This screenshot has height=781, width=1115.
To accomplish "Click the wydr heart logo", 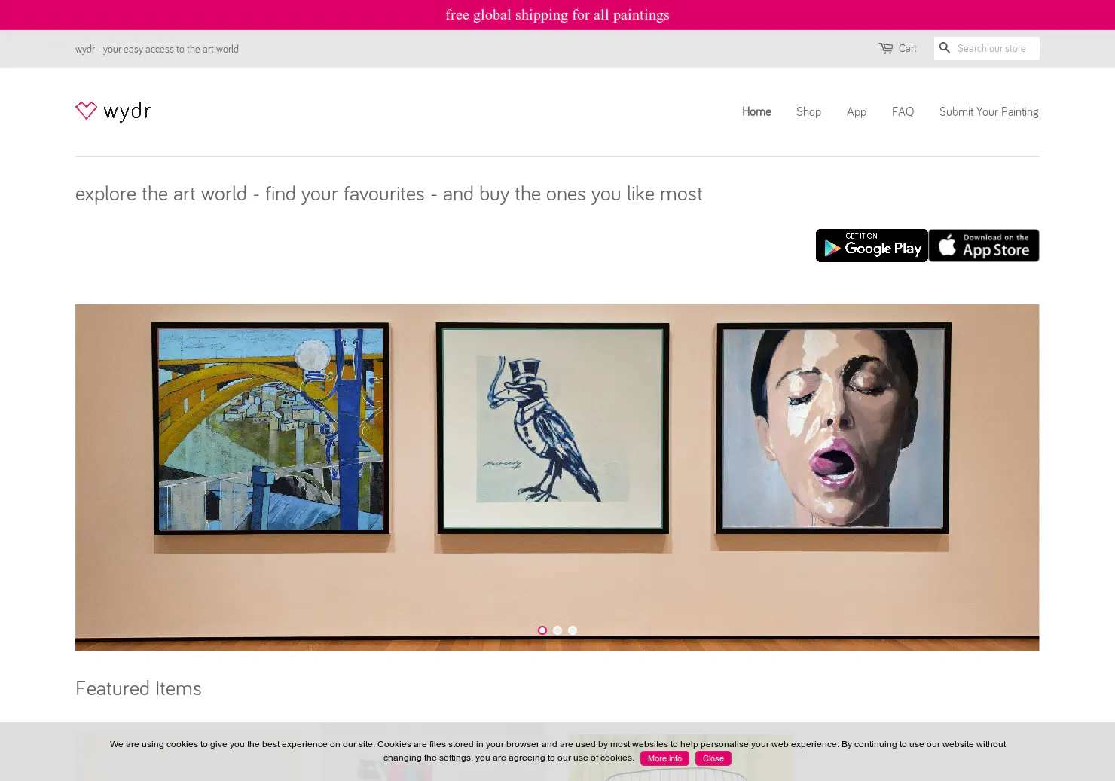I will (x=113, y=111).
